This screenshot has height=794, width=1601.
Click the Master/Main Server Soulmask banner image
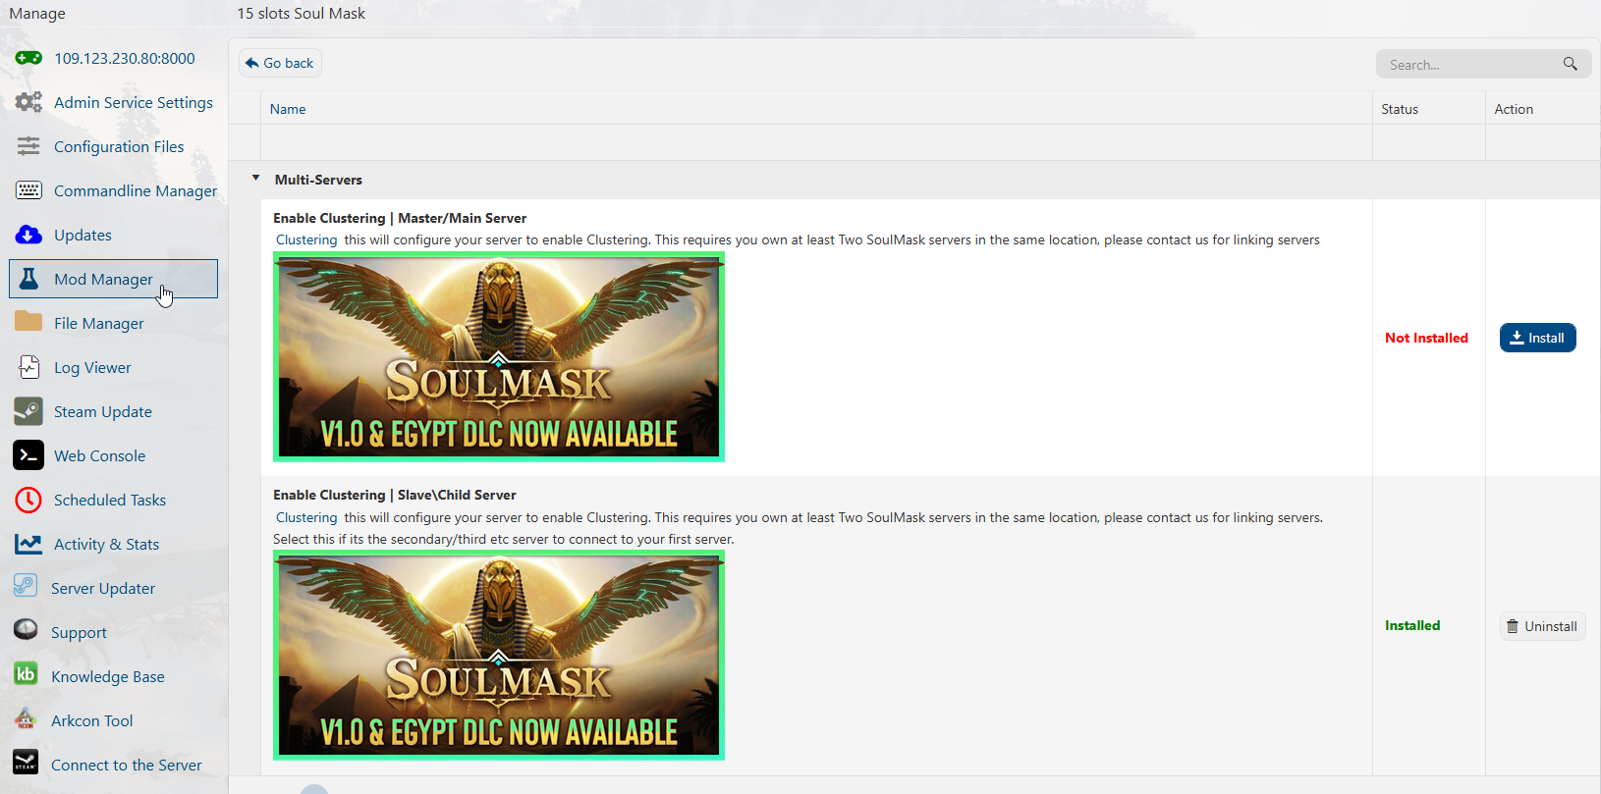pyautogui.click(x=499, y=357)
